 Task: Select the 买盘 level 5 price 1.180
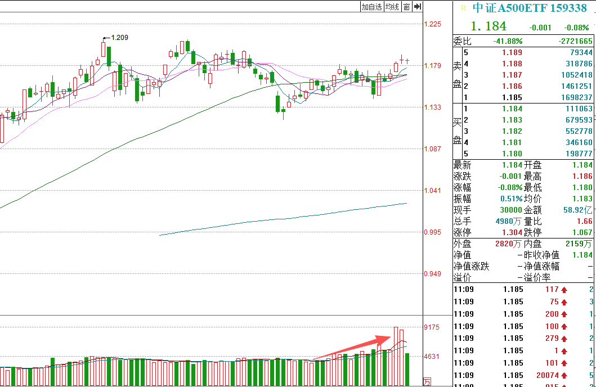pos(512,154)
